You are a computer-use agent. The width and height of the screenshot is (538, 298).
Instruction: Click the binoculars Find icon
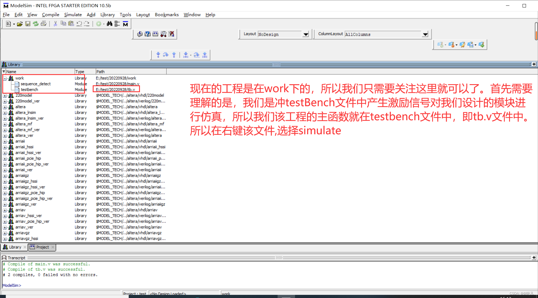pyautogui.click(x=109, y=24)
